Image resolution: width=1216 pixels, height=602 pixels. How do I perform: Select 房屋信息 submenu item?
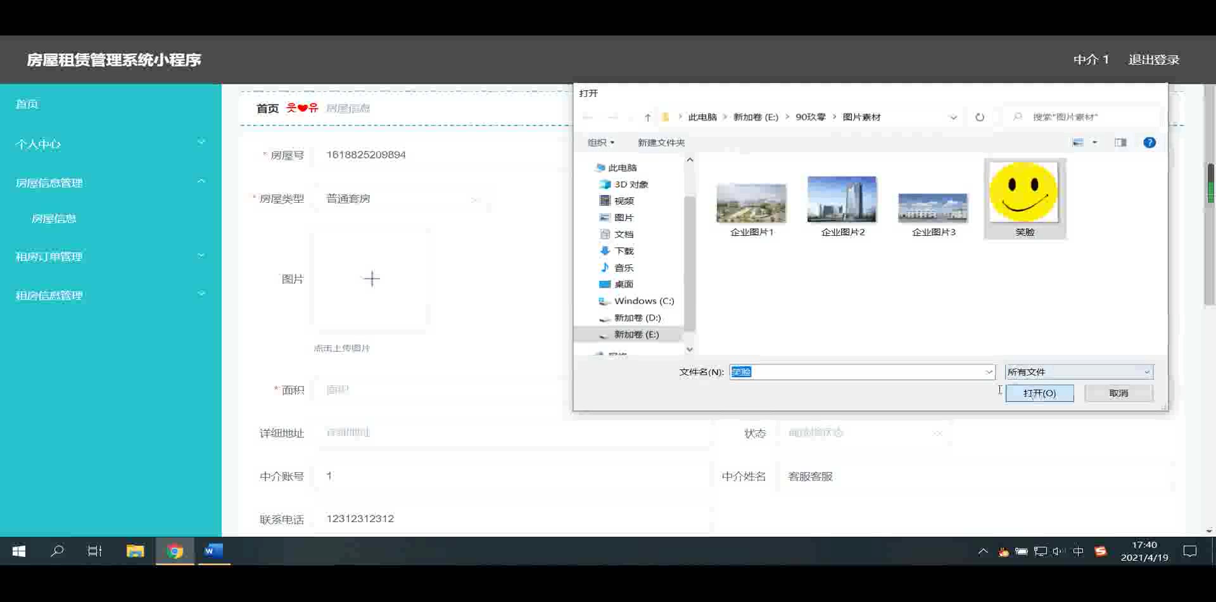pyautogui.click(x=54, y=219)
